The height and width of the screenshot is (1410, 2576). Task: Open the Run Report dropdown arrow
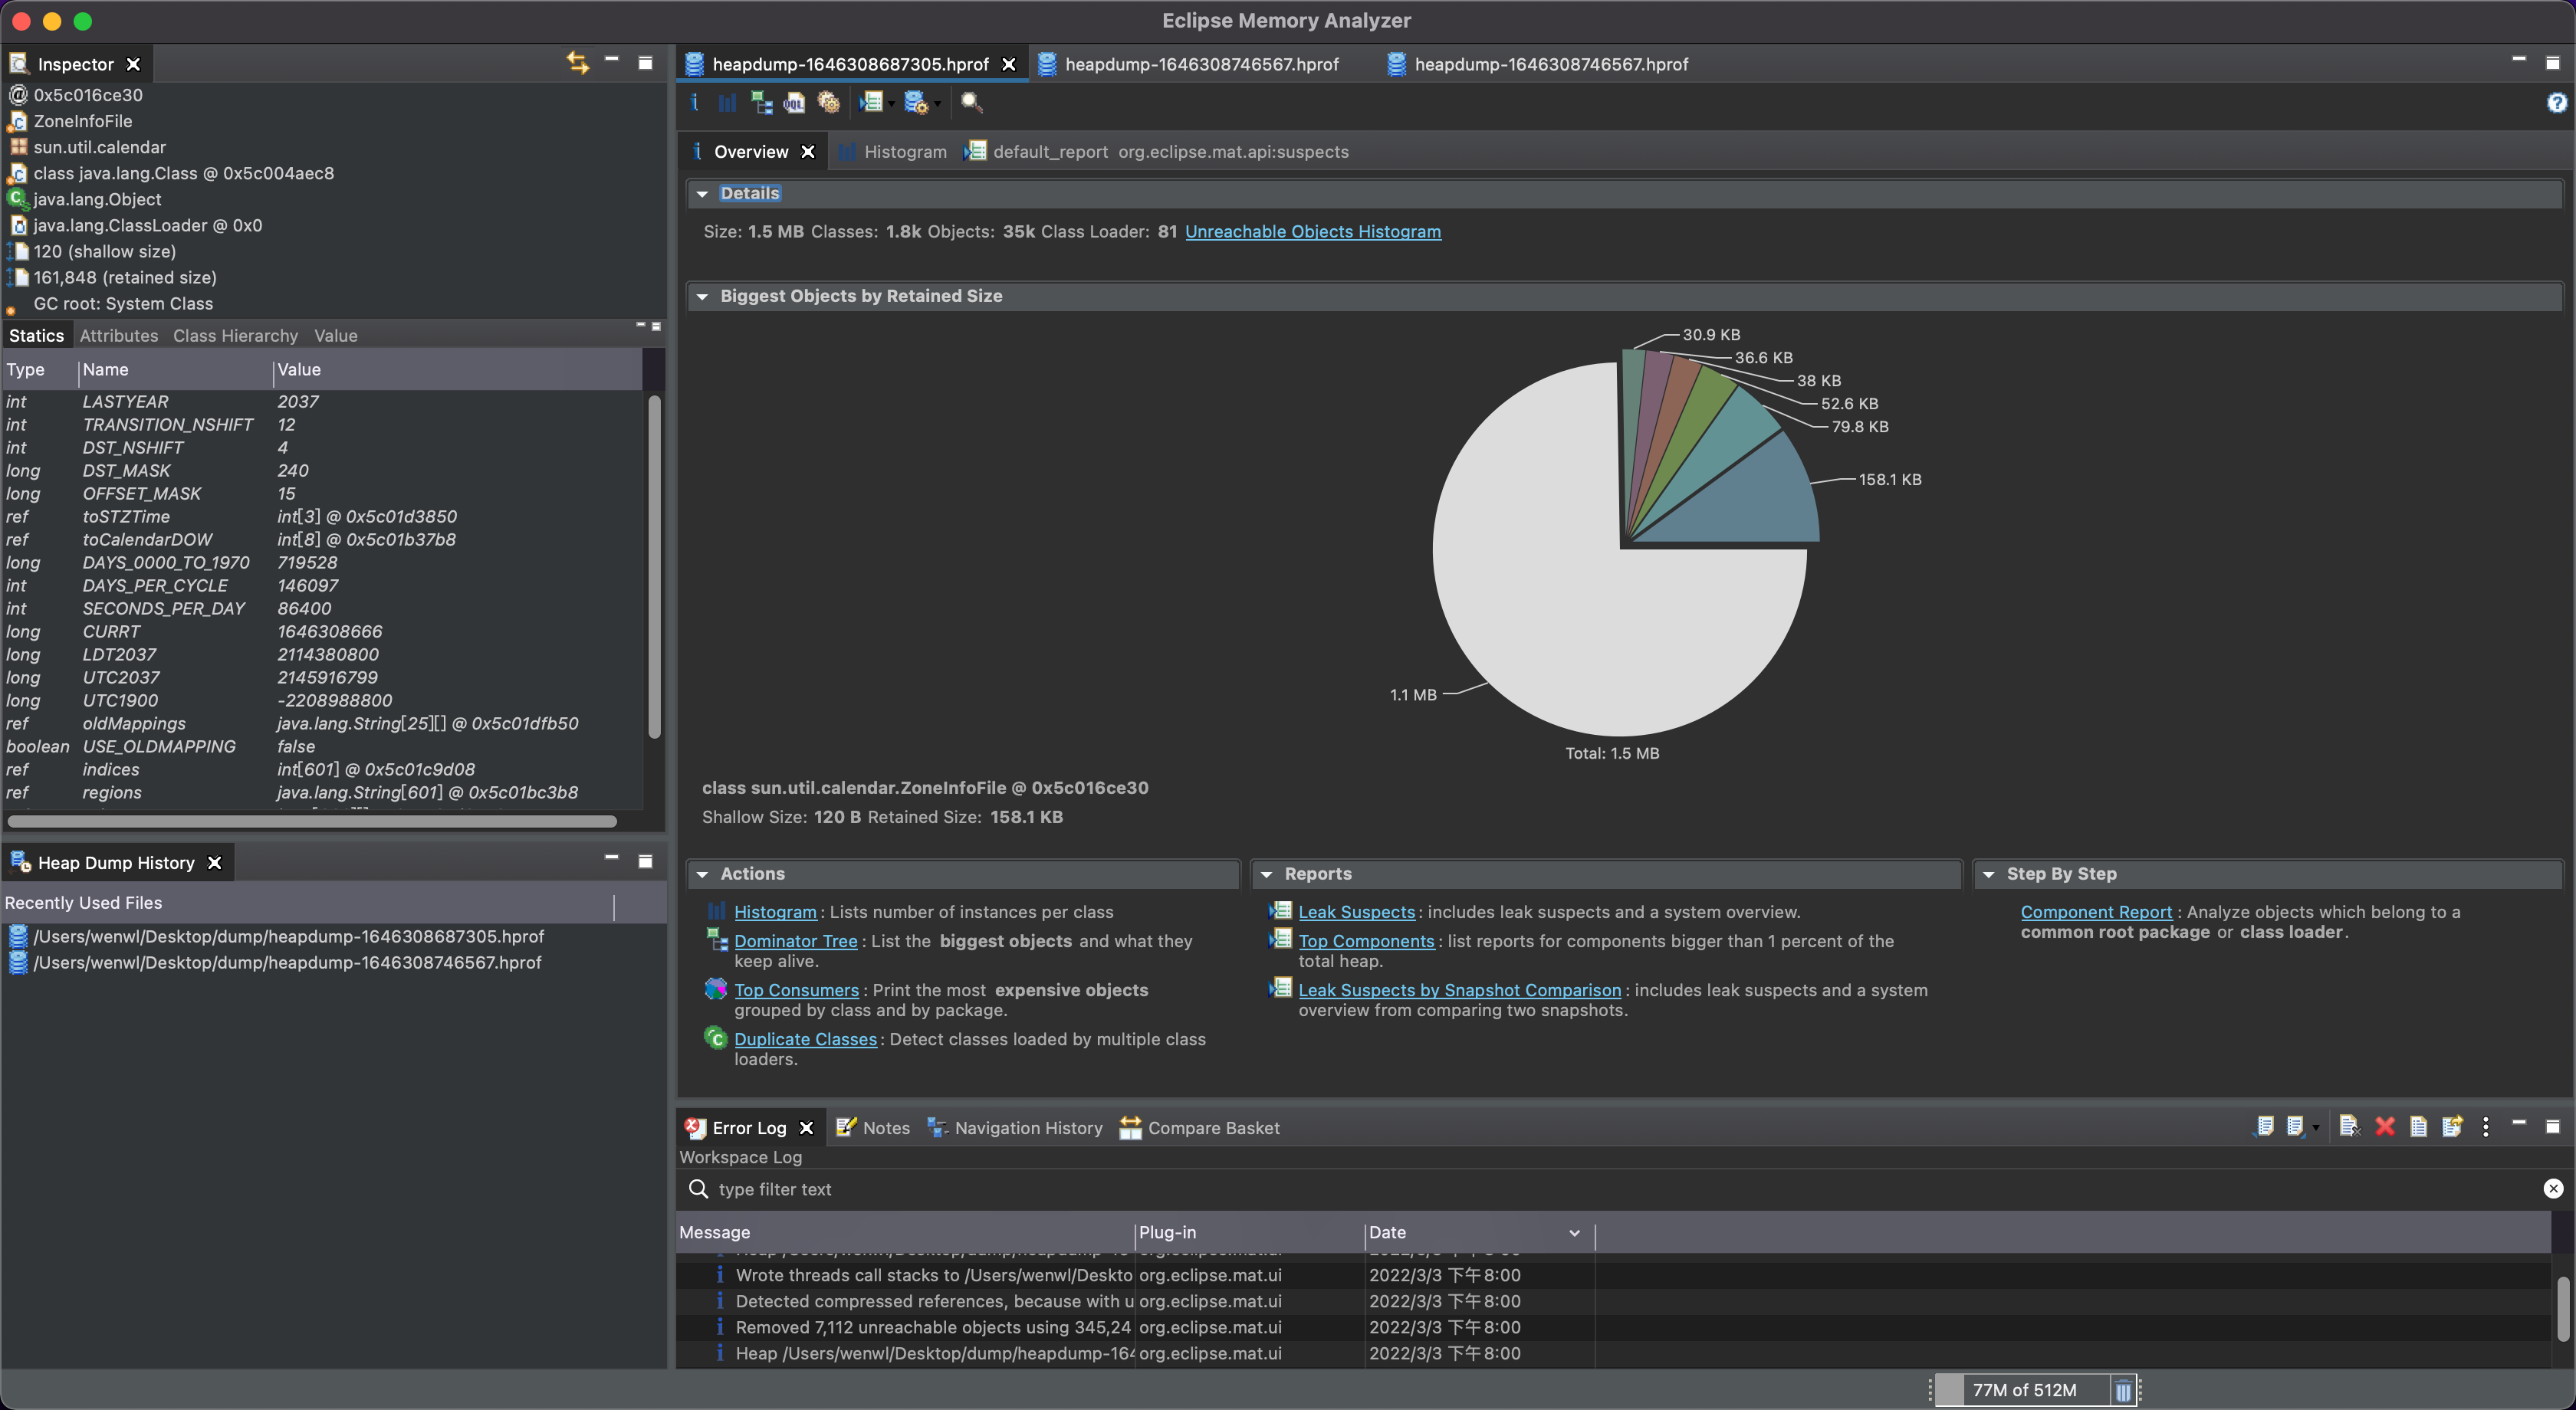coord(891,105)
